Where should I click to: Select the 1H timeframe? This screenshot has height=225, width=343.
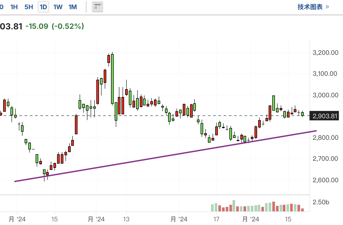[x=14, y=7]
